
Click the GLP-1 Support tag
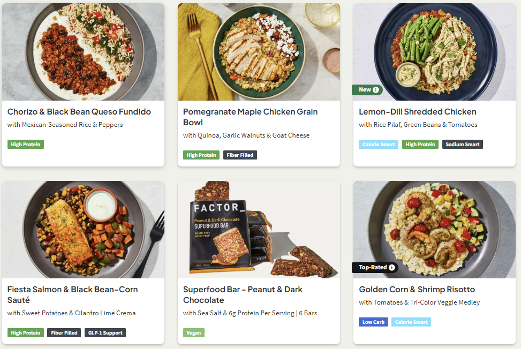105,333
